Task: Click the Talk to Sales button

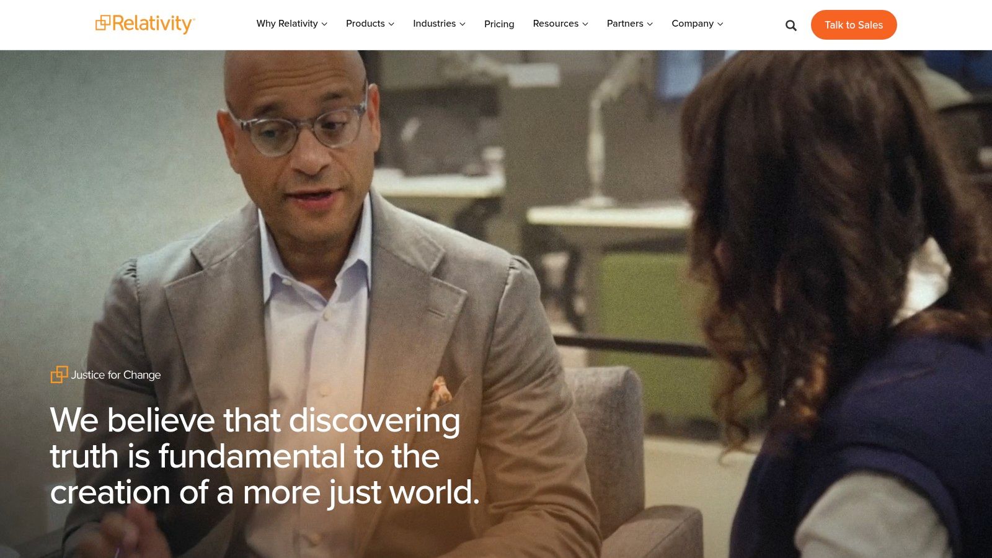Action: [854, 25]
